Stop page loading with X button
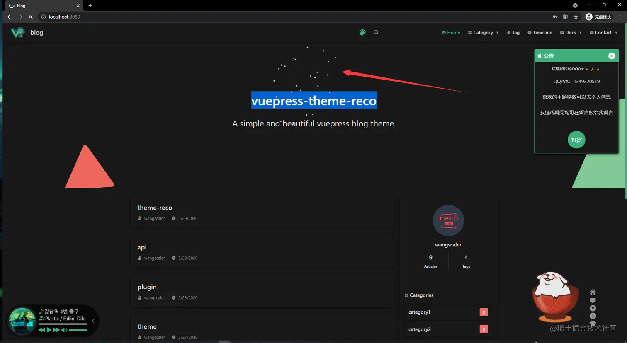 click(30, 17)
